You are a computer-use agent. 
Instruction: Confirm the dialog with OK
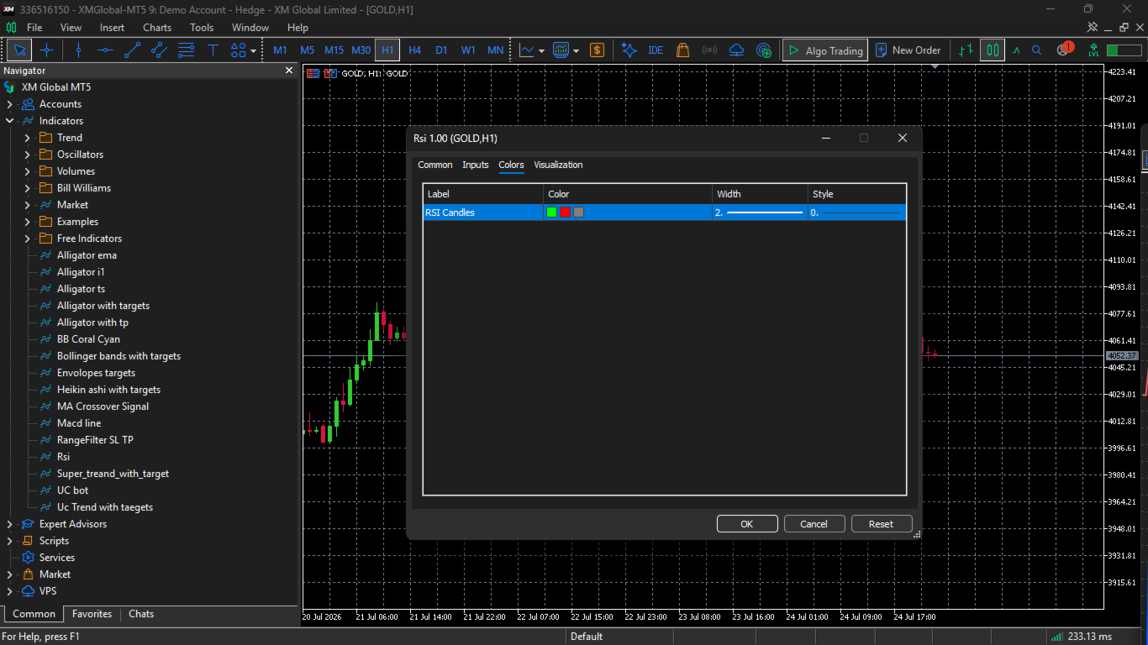click(x=747, y=524)
